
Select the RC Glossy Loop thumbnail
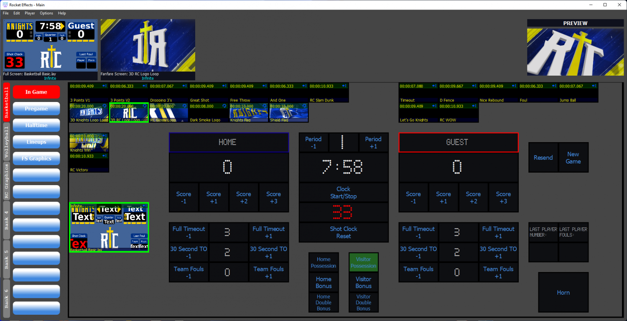click(x=168, y=114)
